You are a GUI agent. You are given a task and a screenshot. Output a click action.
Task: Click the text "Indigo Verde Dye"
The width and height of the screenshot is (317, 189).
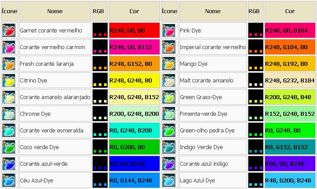(x=201, y=147)
